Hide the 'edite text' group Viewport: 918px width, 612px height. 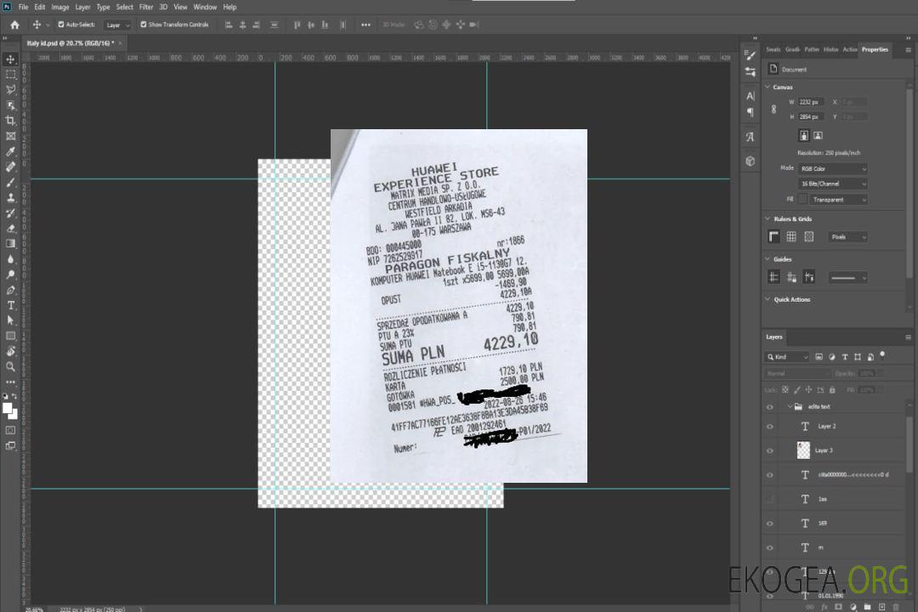pyautogui.click(x=770, y=407)
